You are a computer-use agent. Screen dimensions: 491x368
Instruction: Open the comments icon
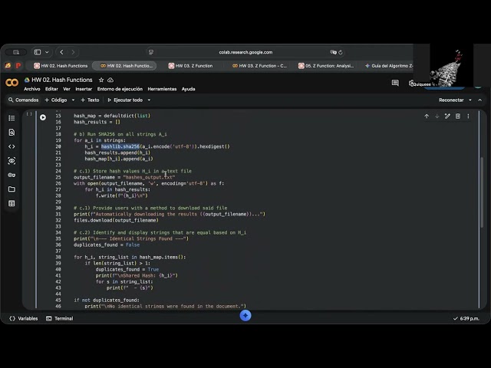tap(395, 83)
